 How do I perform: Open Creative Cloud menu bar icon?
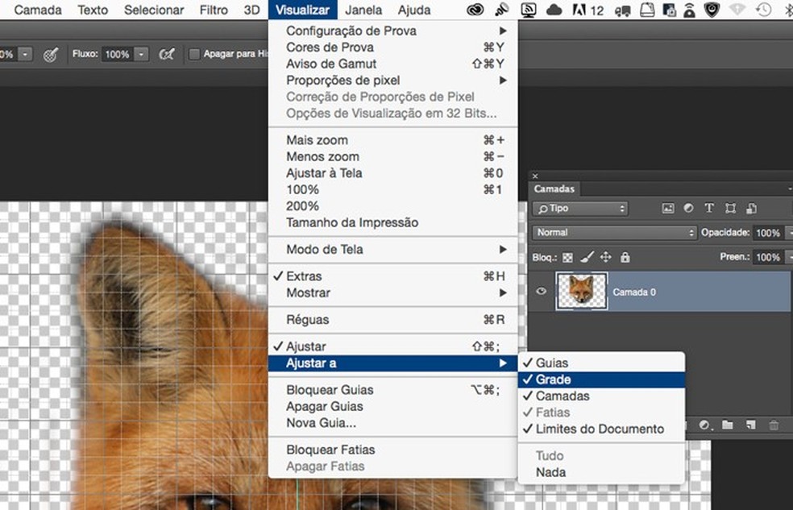(x=475, y=10)
